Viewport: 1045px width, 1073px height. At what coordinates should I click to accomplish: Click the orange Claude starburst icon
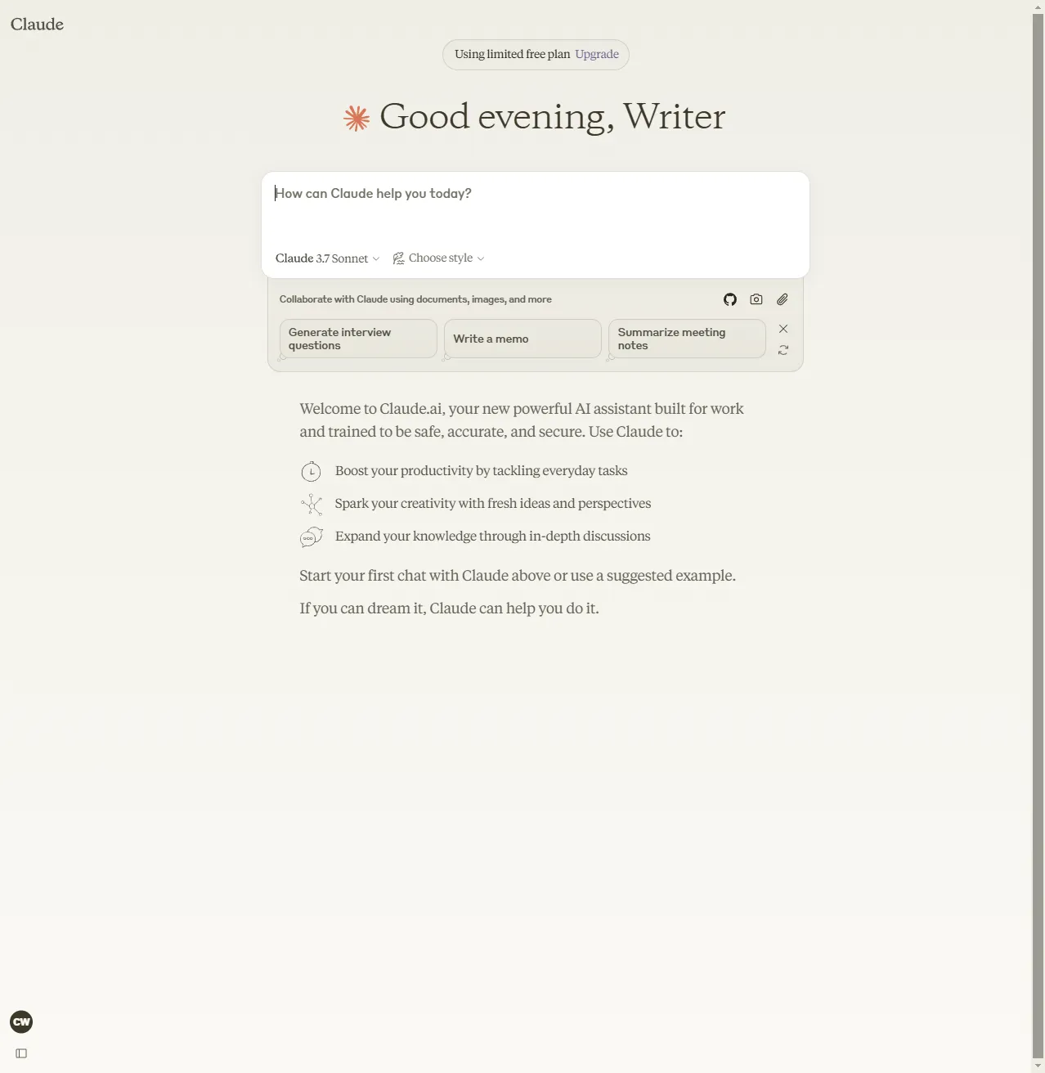coord(357,118)
